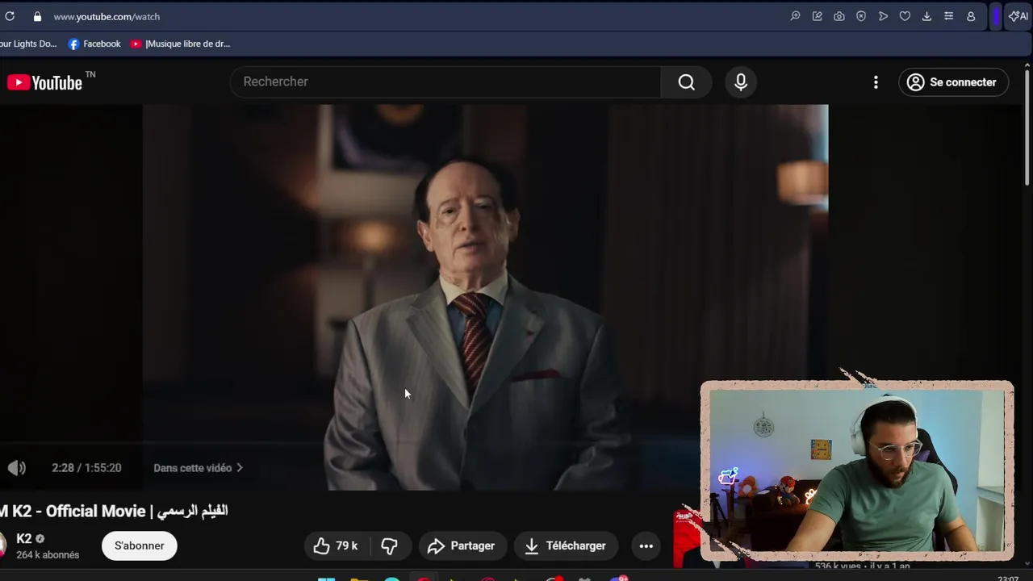1033x581 pixels.
Task: Subscribe with the S'abonner button
Action: coord(139,545)
